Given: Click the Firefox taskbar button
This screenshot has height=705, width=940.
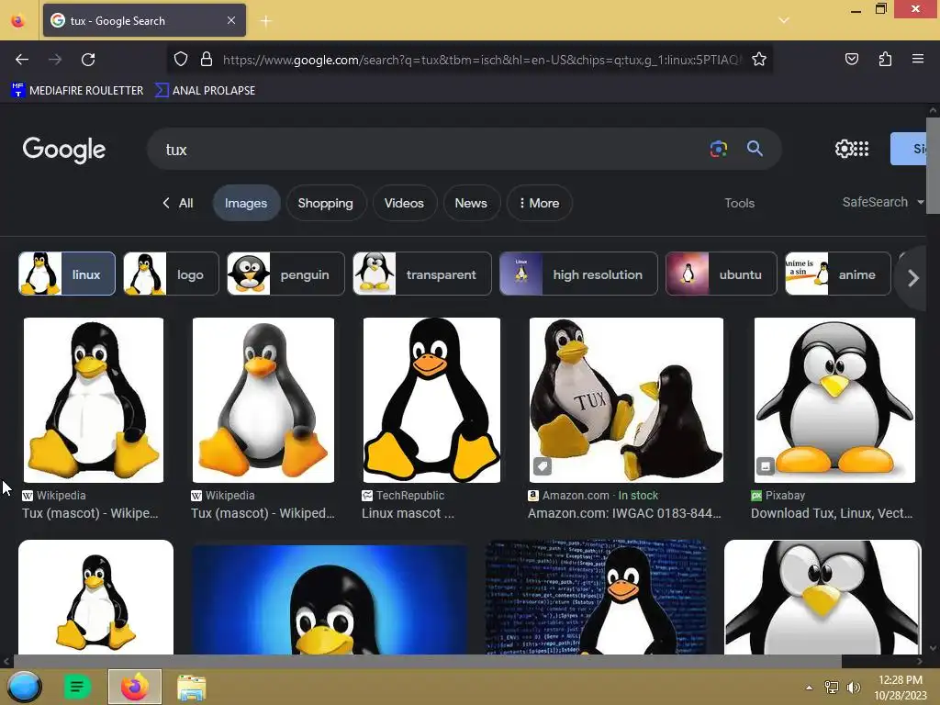Looking at the screenshot, I should pyautogui.click(x=135, y=687).
